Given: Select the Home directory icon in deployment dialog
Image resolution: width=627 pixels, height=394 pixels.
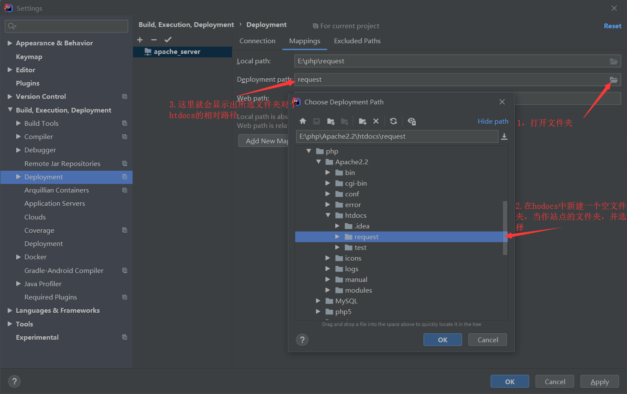Looking at the screenshot, I should point(303,121).
